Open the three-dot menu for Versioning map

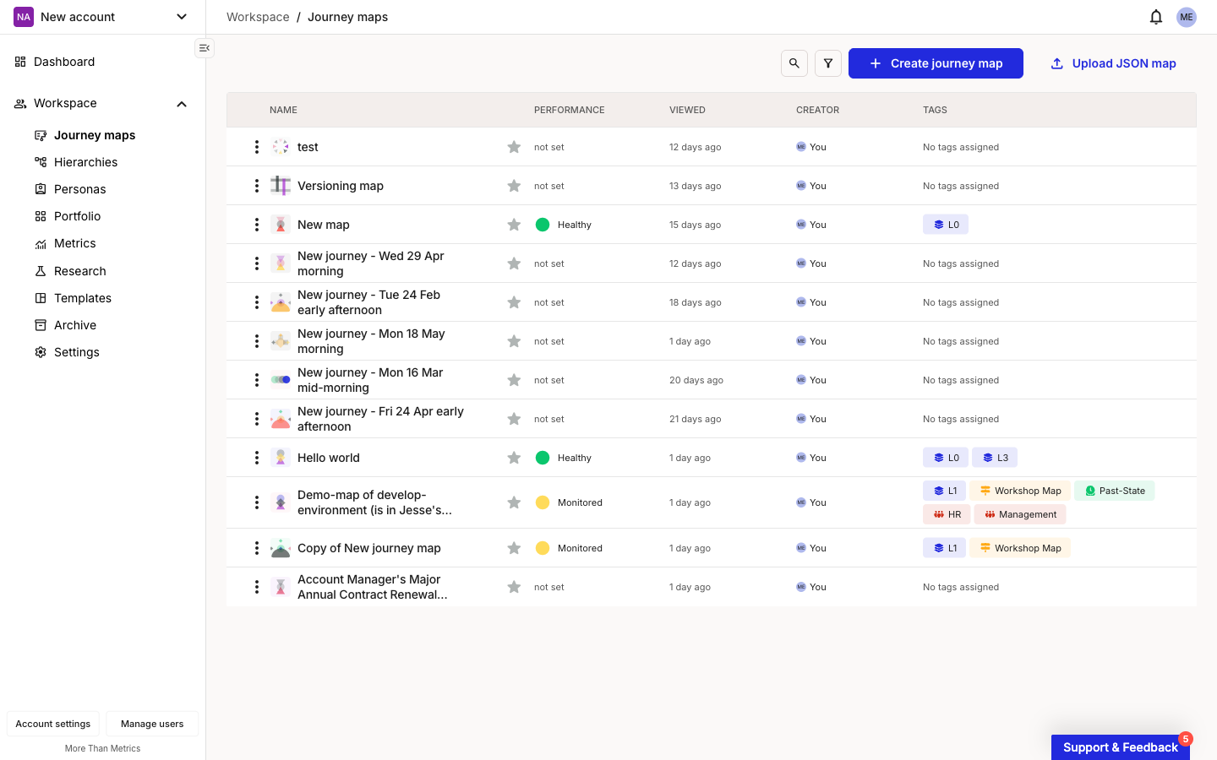pos(257,186)
